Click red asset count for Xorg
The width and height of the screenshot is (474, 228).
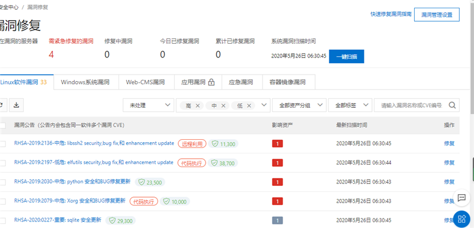click(x=277, y=201)
